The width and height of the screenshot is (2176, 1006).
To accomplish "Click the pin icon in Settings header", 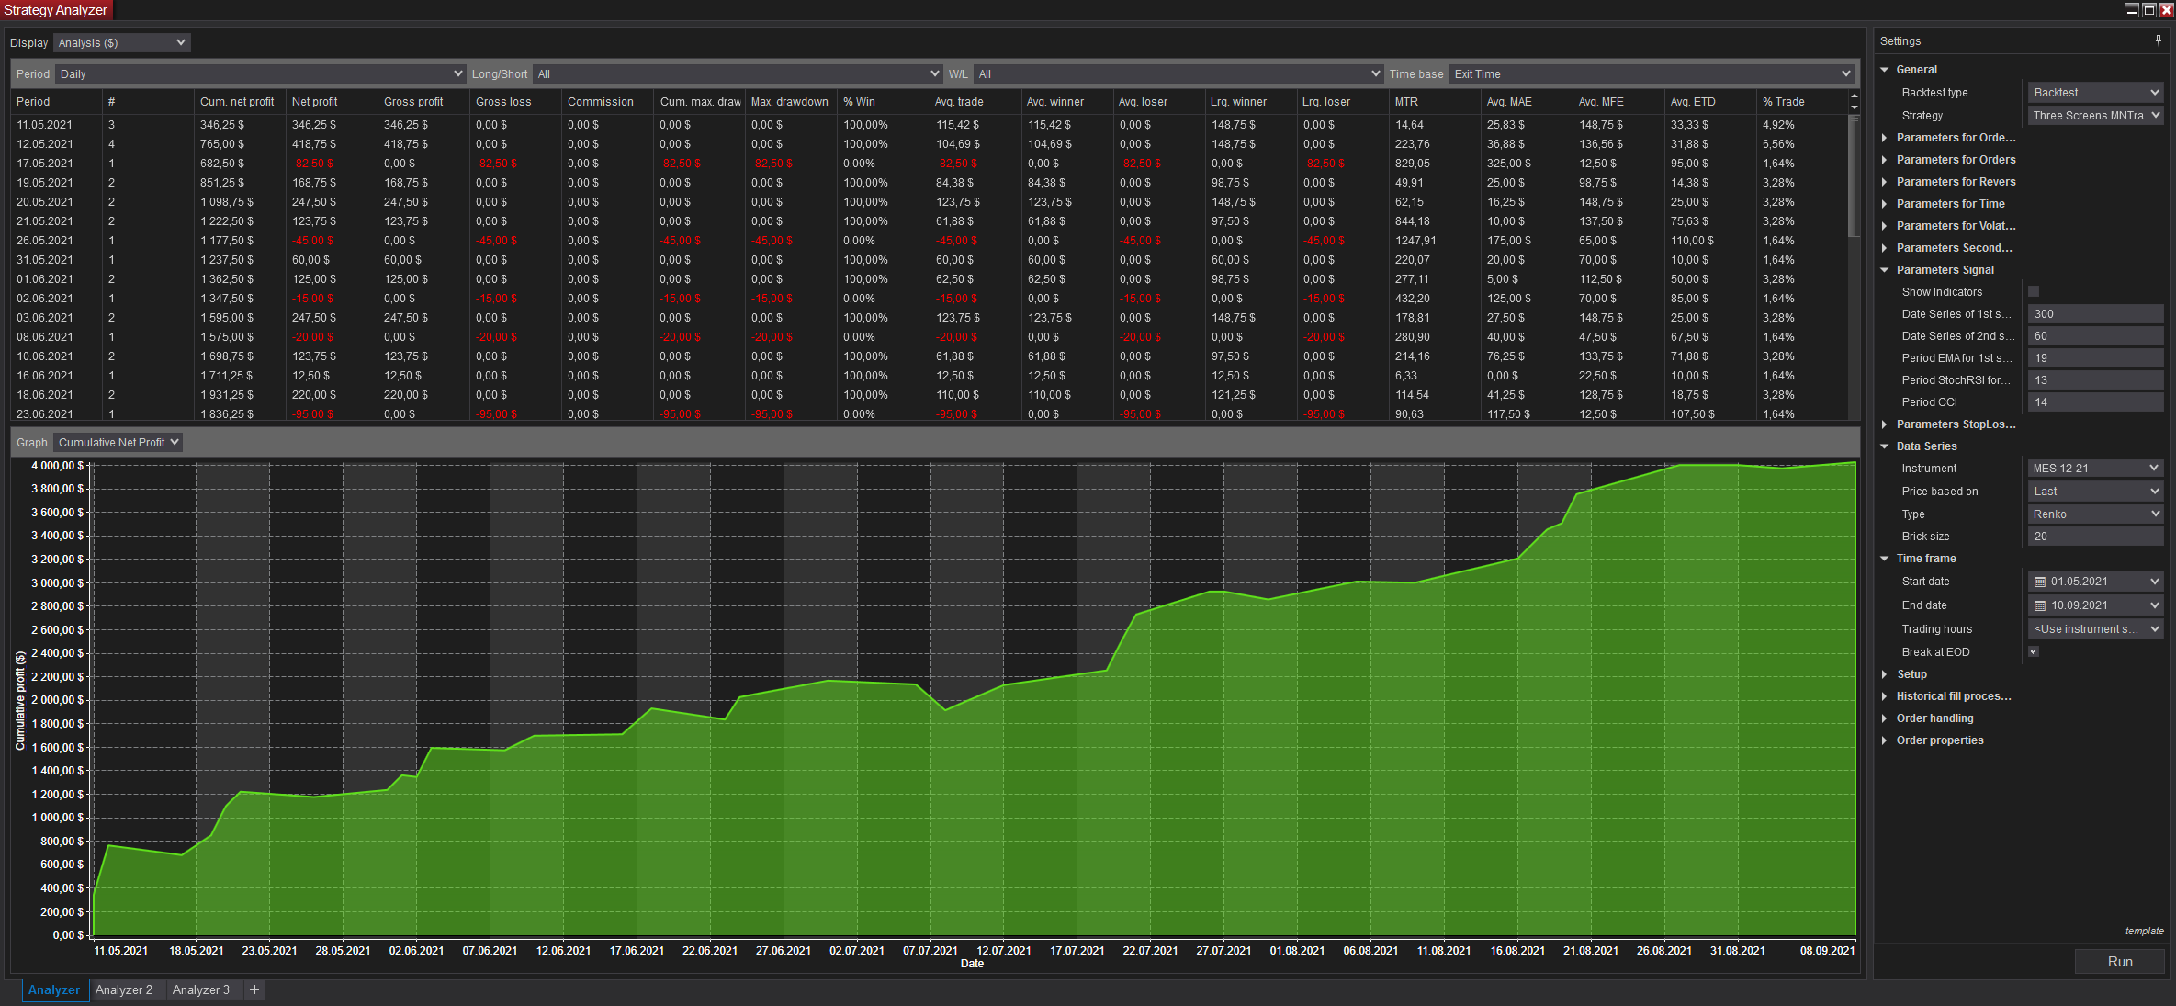I will [x=2158, y=40].
